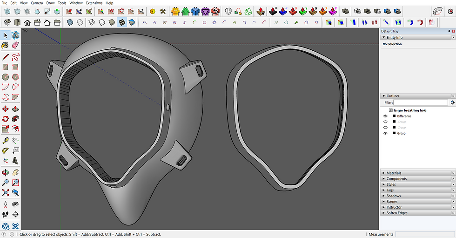Screen dimensions: 456x238
Task: Select the Pie arc tool
Action: pyautogui.click(x=15, y=97)
